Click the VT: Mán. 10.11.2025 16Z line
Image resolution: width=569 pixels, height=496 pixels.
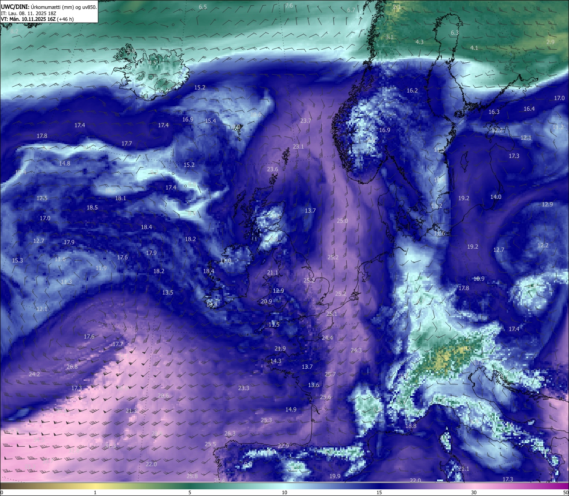click(x=37, y=19)
